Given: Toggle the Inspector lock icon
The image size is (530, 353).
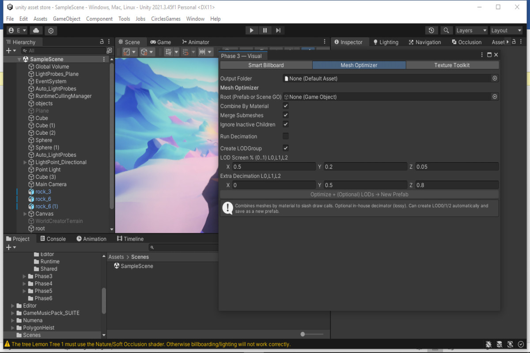Looking at the screenshot, I should click(515, 41).
